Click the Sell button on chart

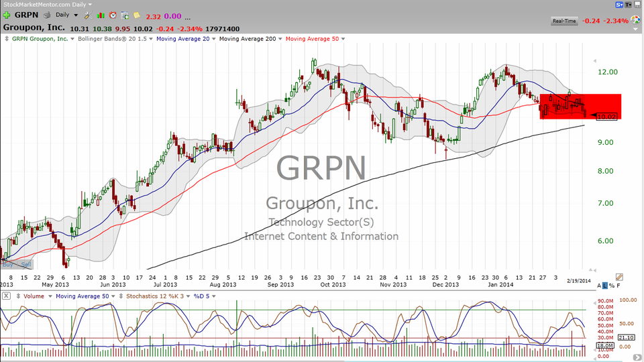[x=26, y=265]
